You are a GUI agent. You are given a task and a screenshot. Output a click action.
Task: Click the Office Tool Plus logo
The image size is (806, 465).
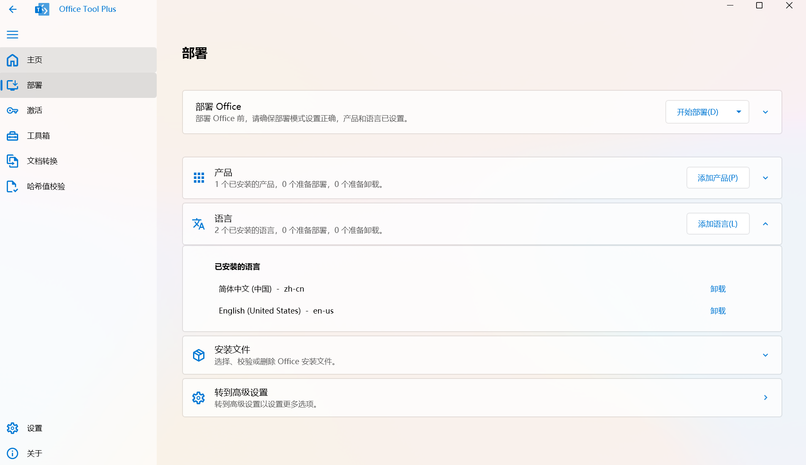(x=42, y=9)
